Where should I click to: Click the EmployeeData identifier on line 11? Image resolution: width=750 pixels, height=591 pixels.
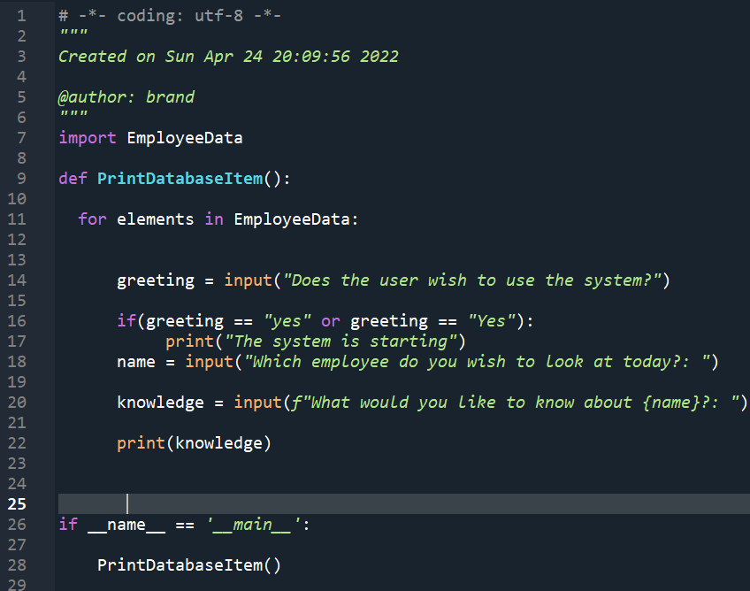coord(295,219)
